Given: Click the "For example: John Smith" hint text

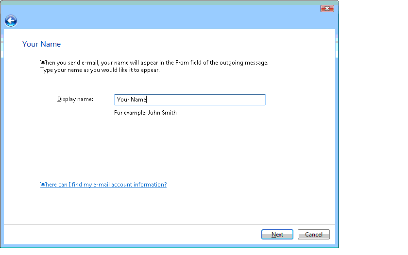Looking at the screenshot, I should pos(145,113).
